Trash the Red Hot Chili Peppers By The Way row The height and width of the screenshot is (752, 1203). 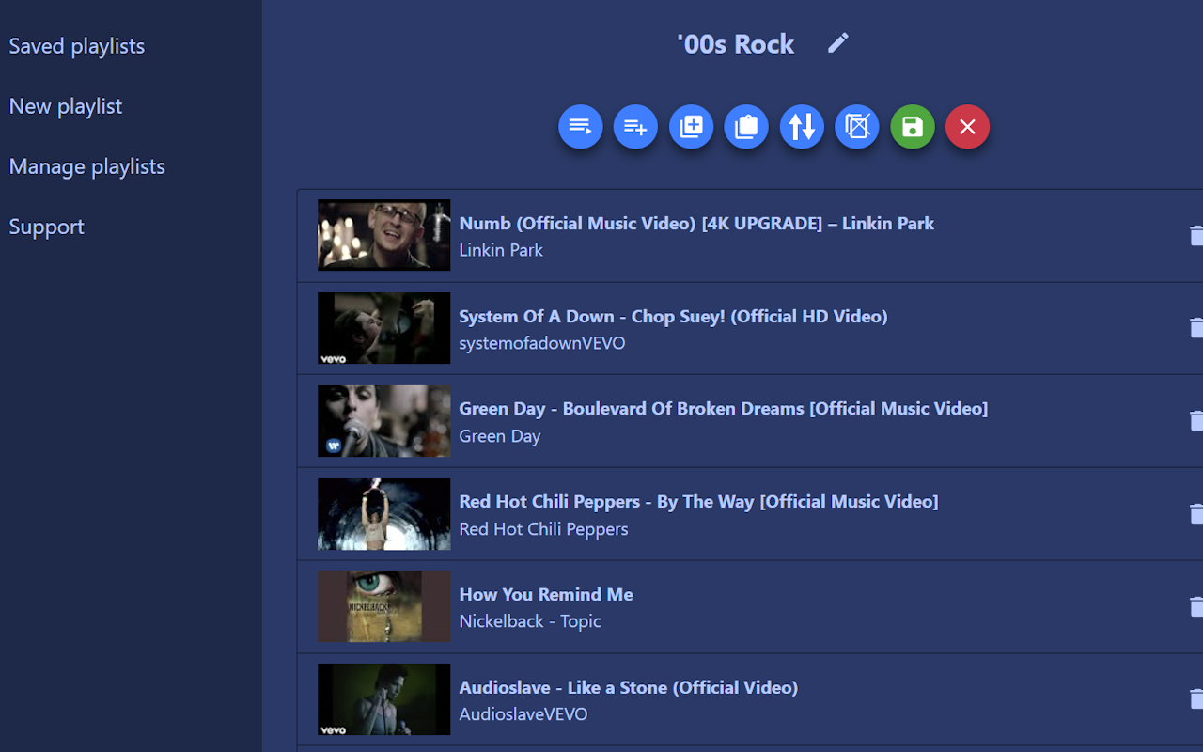1195,514
